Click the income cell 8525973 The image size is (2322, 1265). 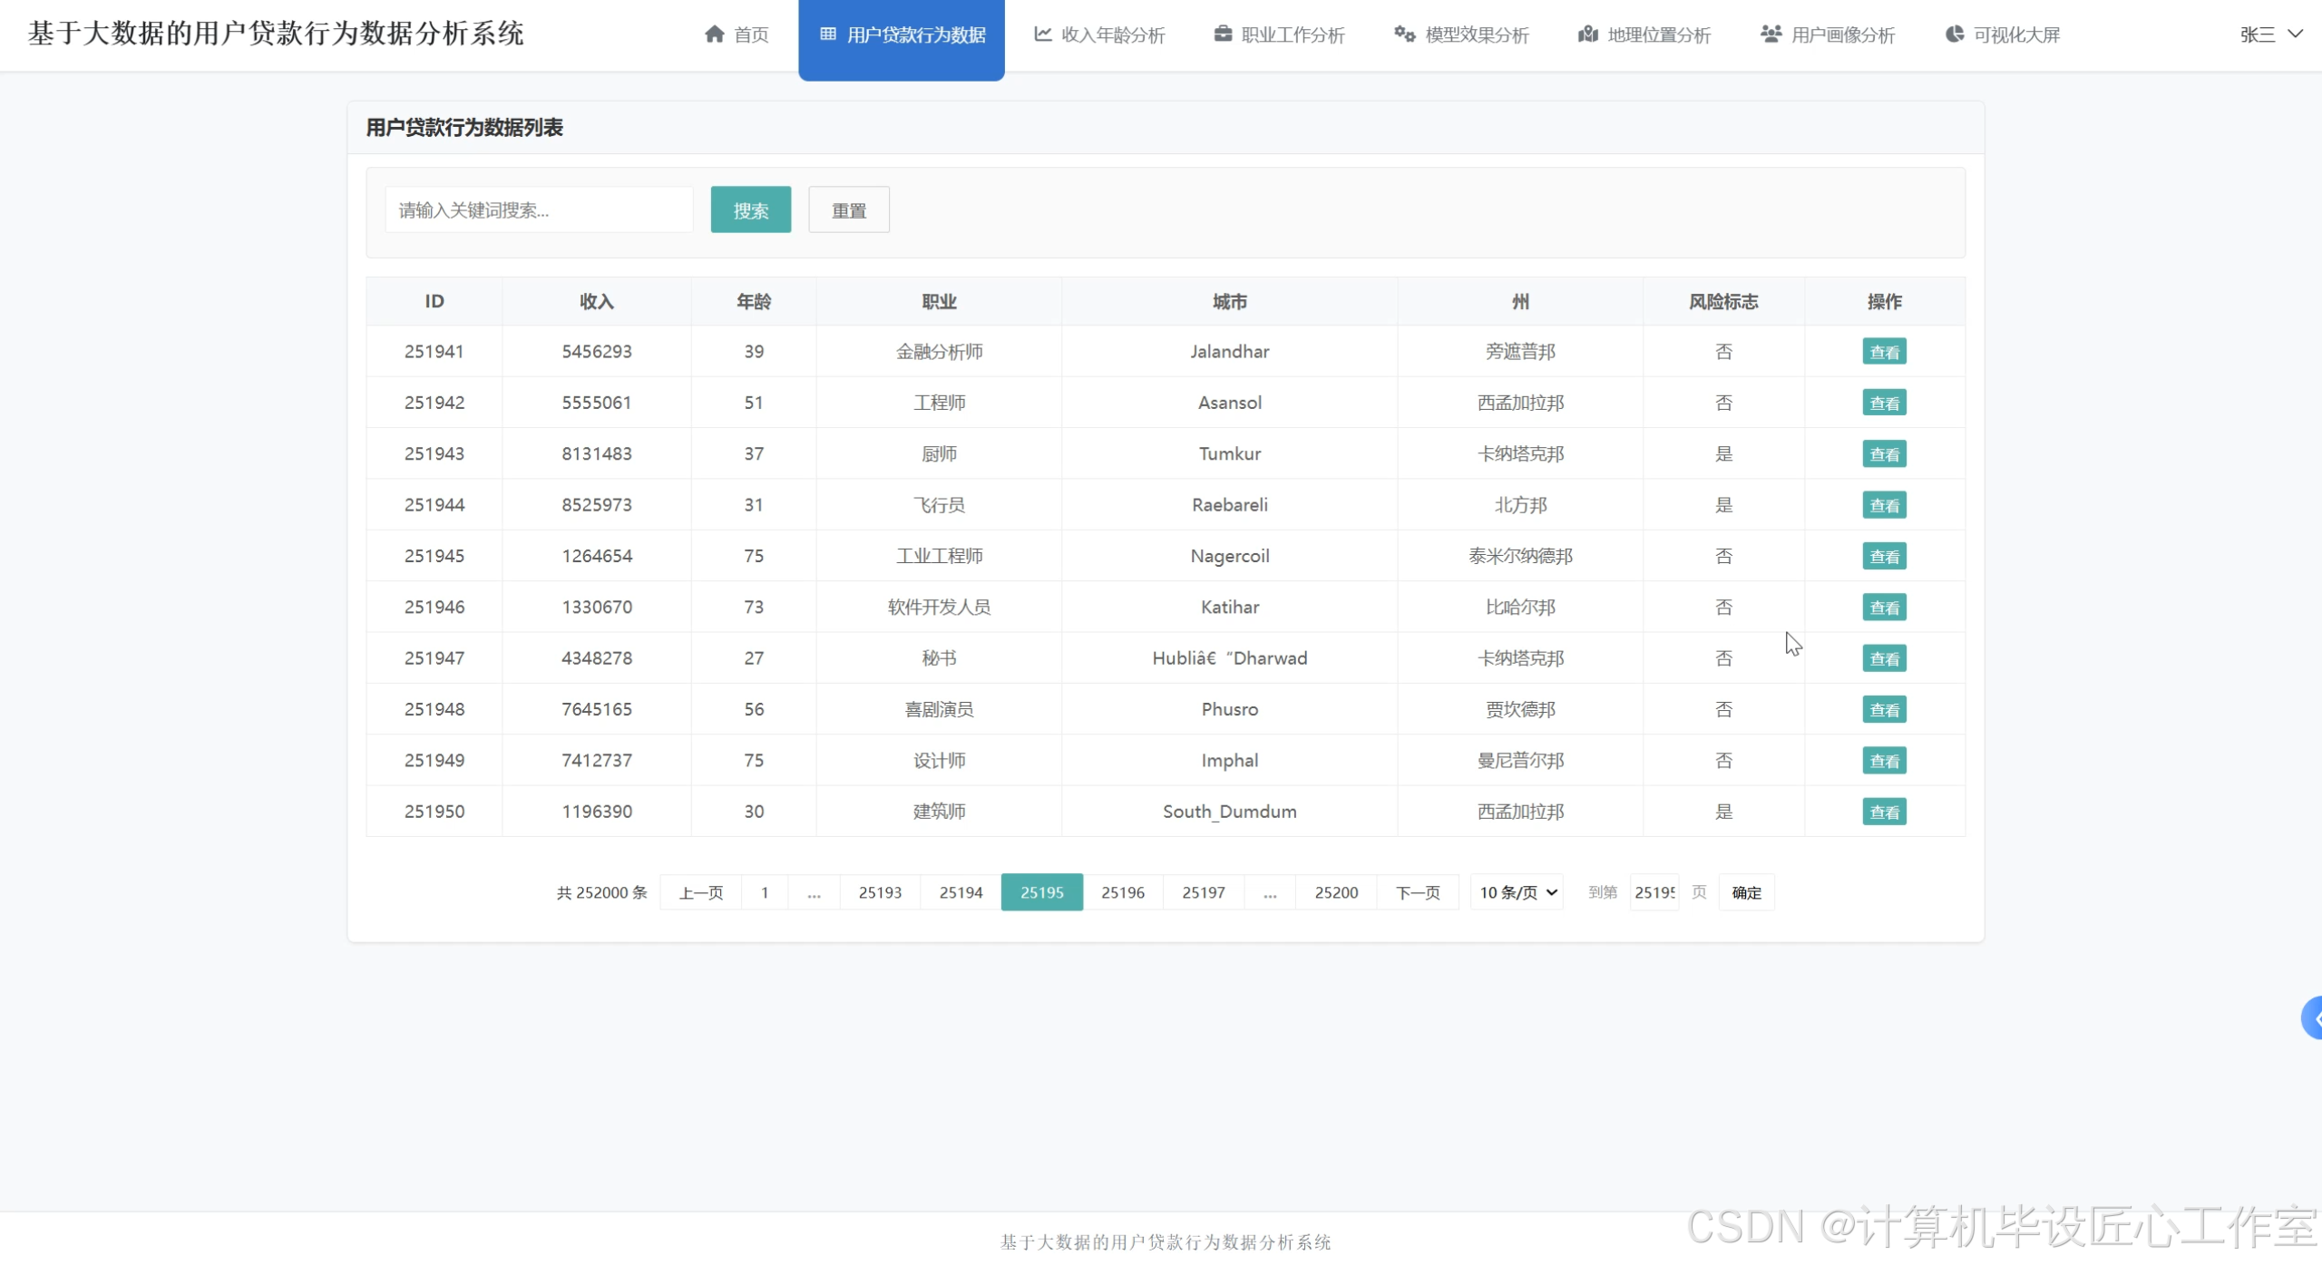coord(597,504)
